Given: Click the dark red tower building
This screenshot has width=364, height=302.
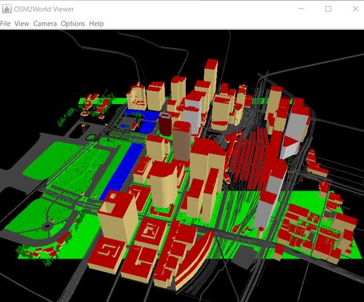Looking at the screenshot, I should point(165,124).
